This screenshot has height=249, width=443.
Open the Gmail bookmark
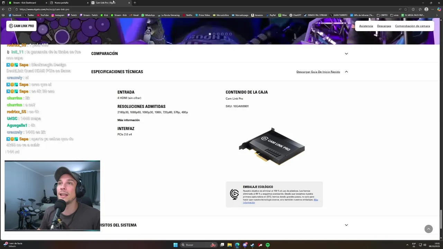pyautogui.click(x=134, y=15)
